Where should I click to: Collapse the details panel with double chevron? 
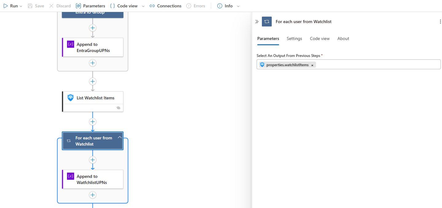[257, 22]
